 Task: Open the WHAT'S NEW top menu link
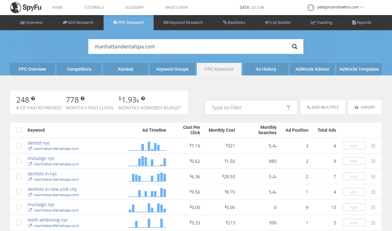pyautogui.click(x=176, y=7)
